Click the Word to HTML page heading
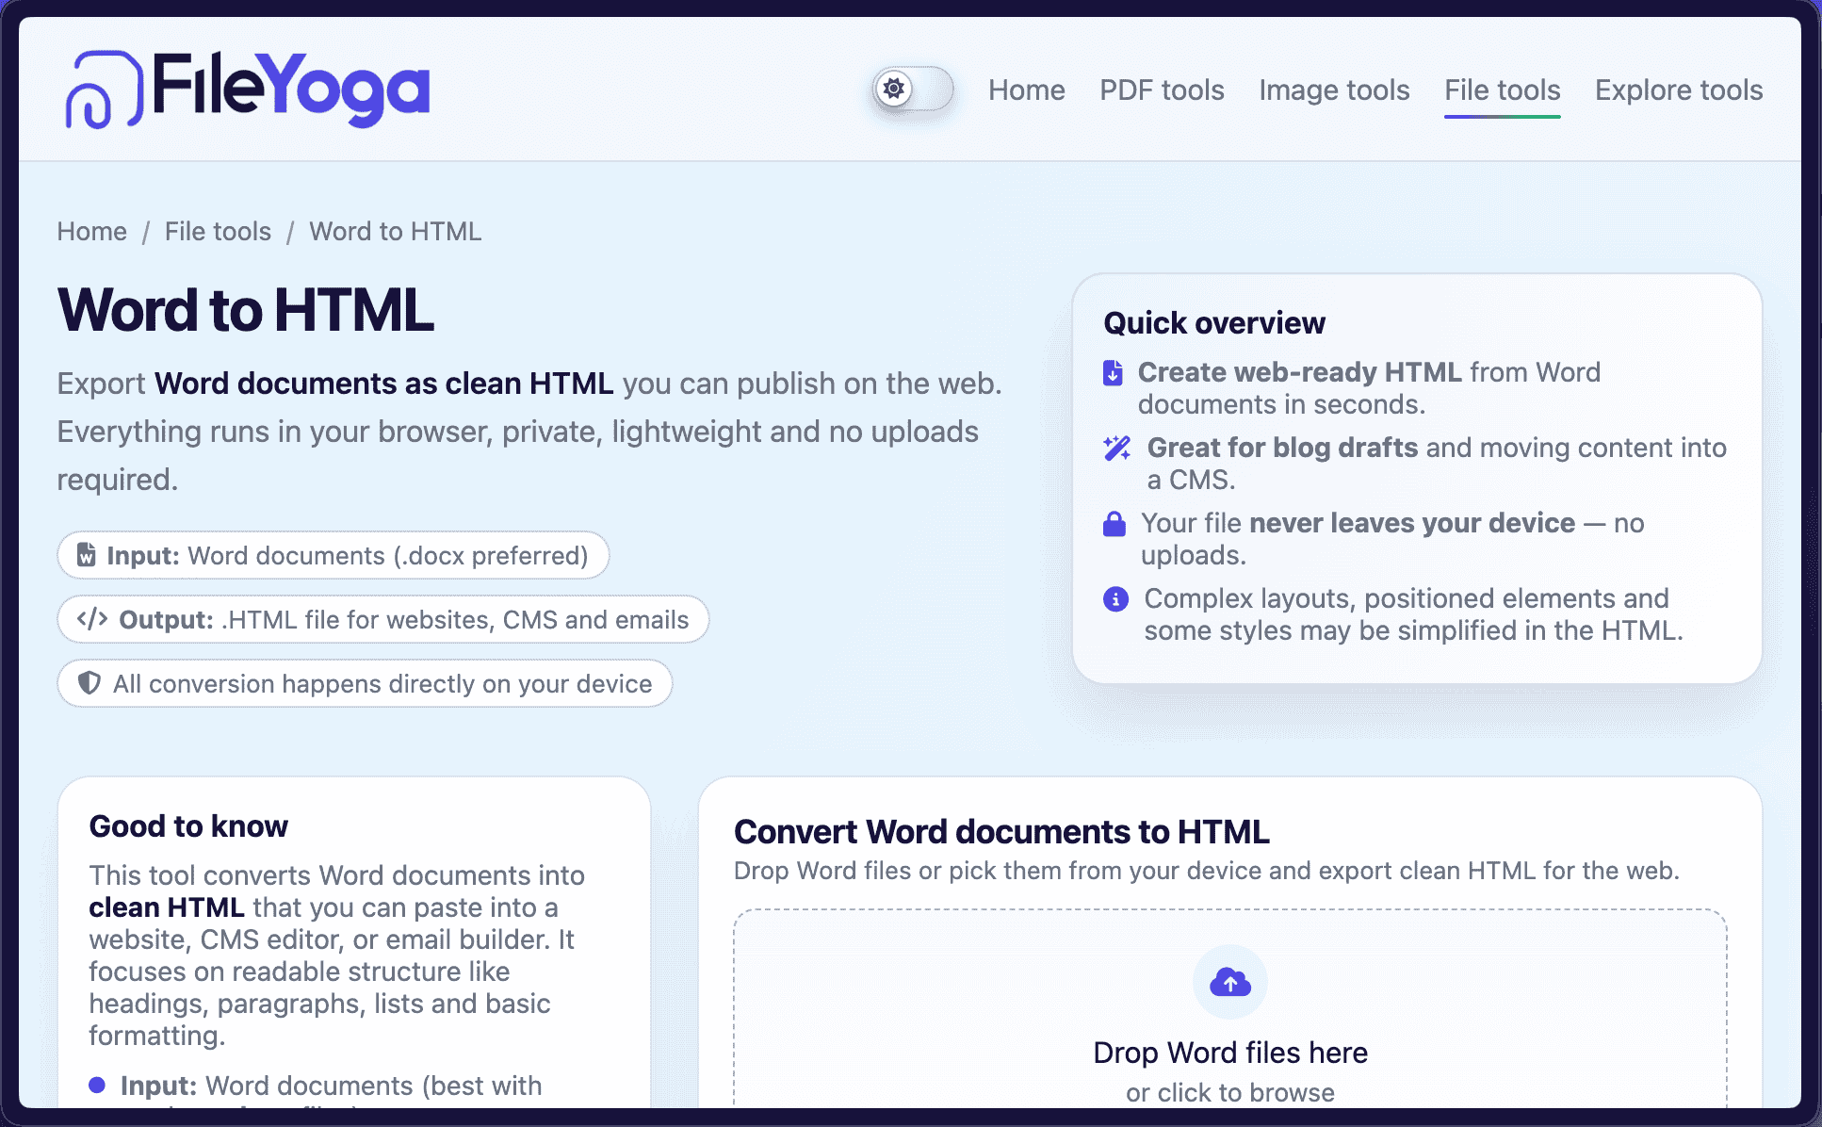Screen dimensions: 1822x1127 pos(246,310)
